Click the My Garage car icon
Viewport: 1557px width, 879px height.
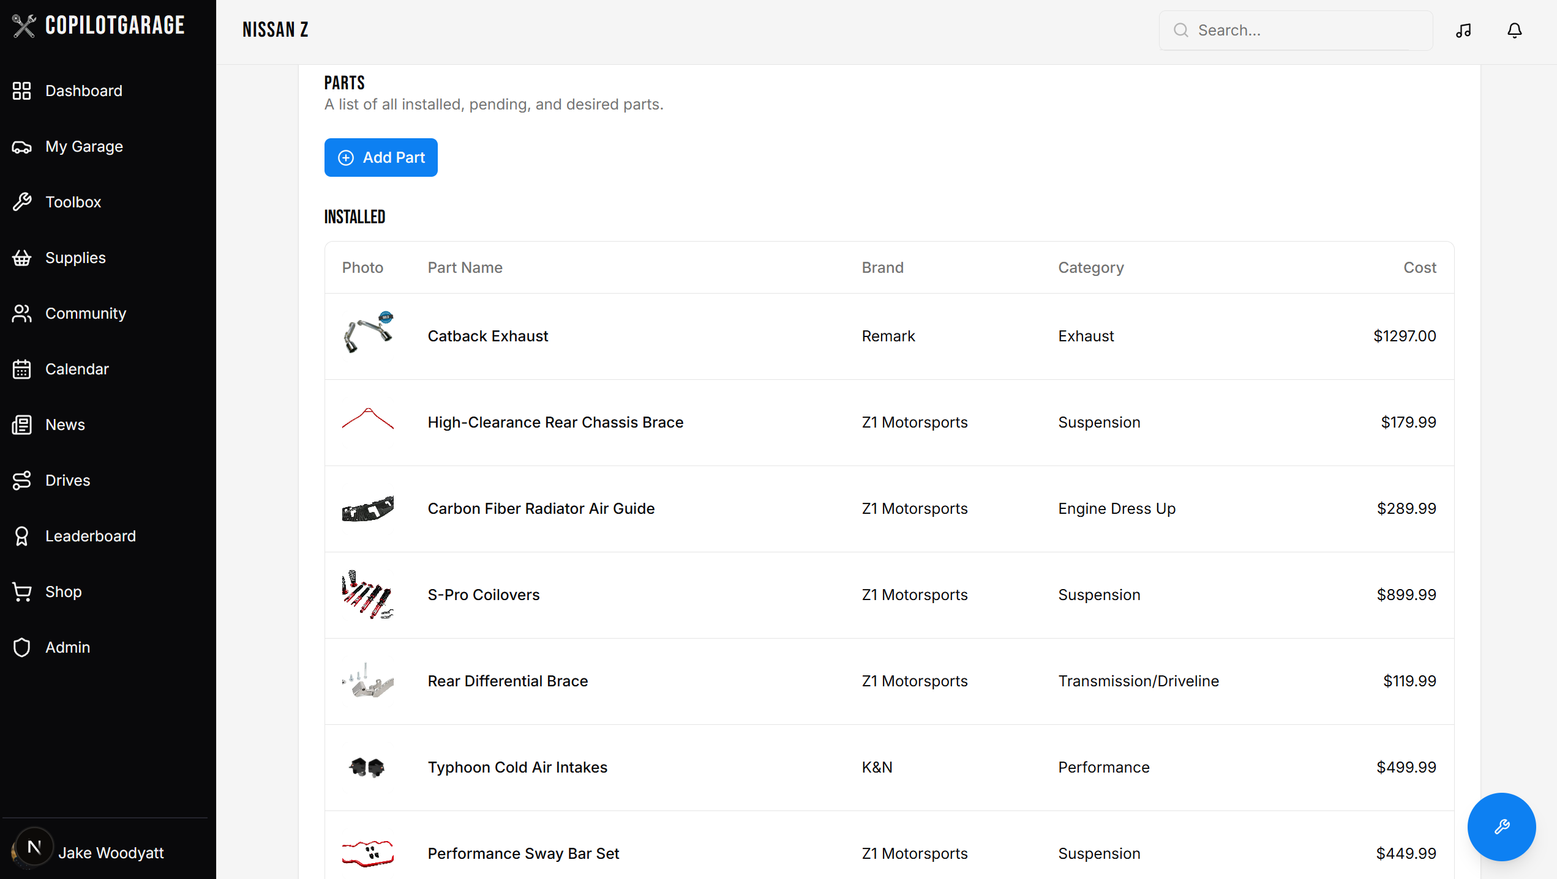click(x=22, y=147)
